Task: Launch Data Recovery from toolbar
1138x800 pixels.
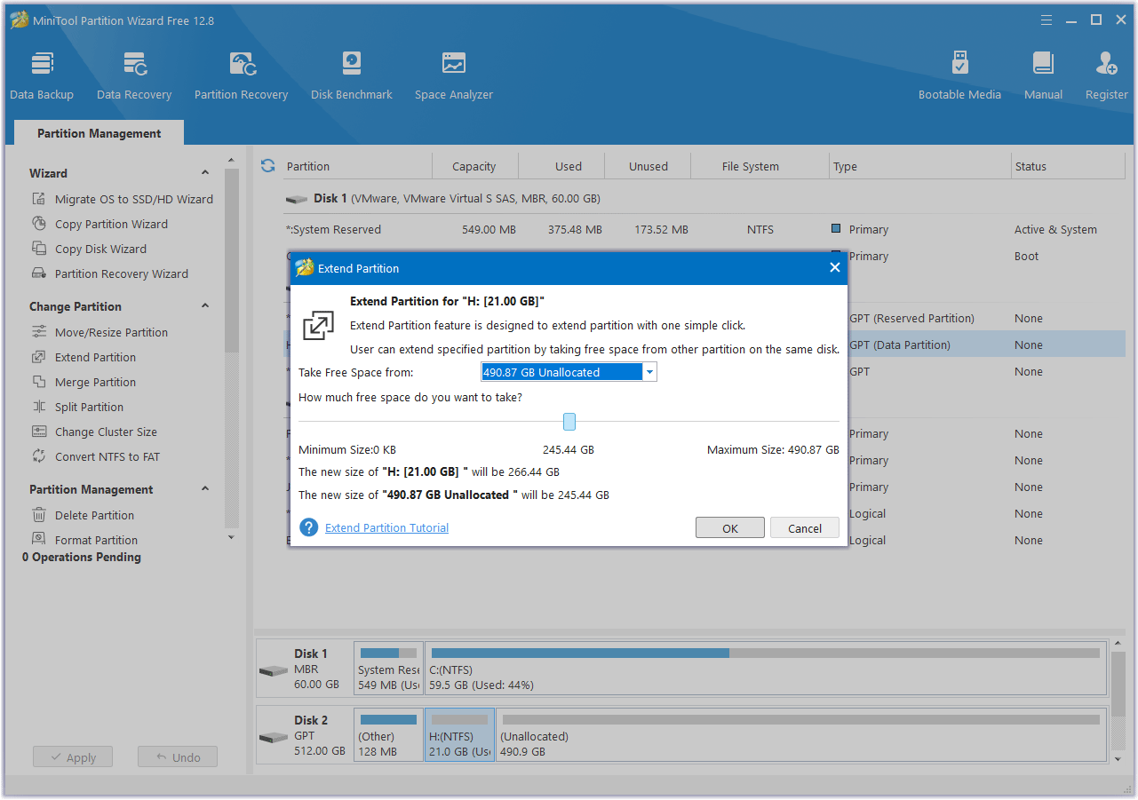Action: (134, 75)
